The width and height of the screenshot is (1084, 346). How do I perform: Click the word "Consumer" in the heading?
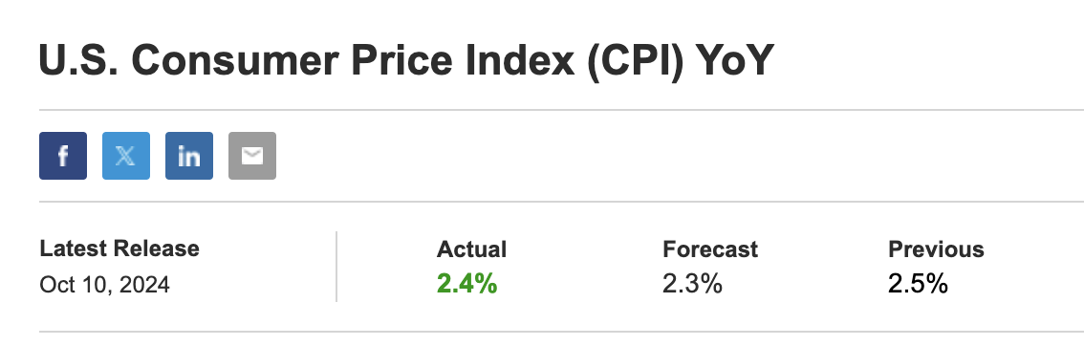pyautogui.click(x=235, y=60)
